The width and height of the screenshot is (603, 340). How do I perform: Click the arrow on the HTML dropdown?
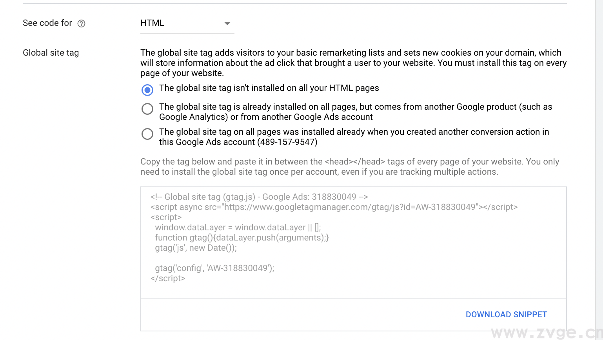tap(227, 24)
